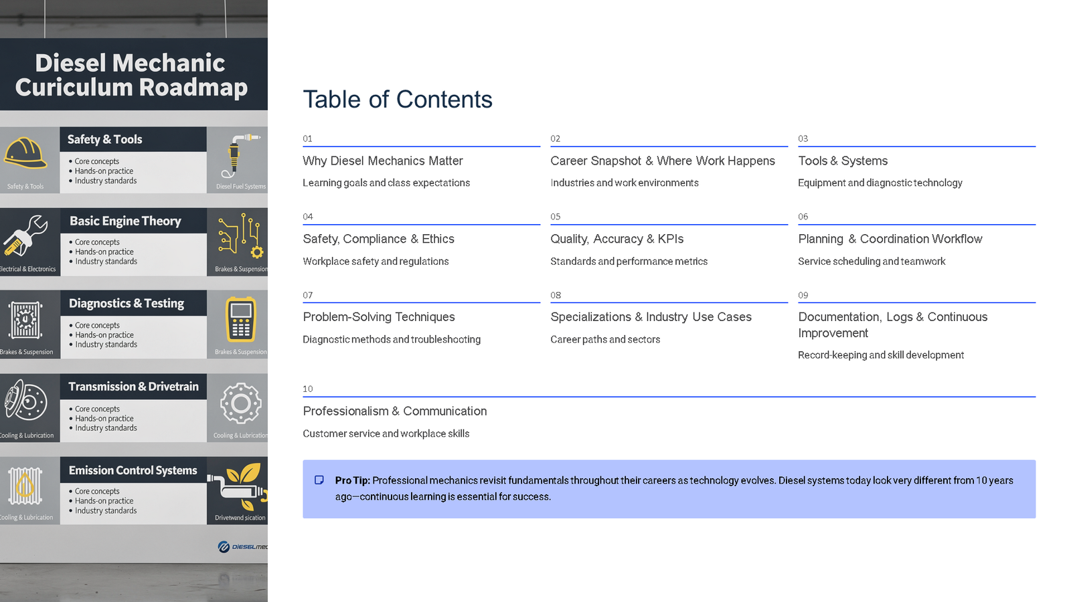Open section 08 Specializations & Industry Use Cases
This screenshot has width=1071, height=602.
coord(651,316)
